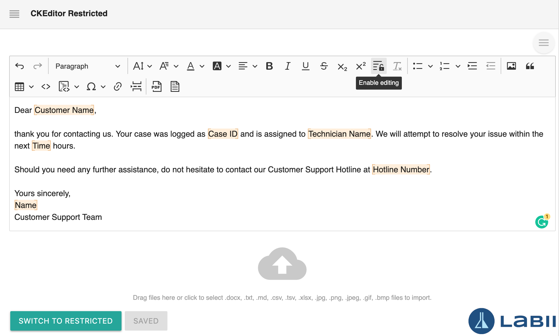559x336 pixels.
Task: Toggle Italic formatting
Action: click(x=287, y=66)
